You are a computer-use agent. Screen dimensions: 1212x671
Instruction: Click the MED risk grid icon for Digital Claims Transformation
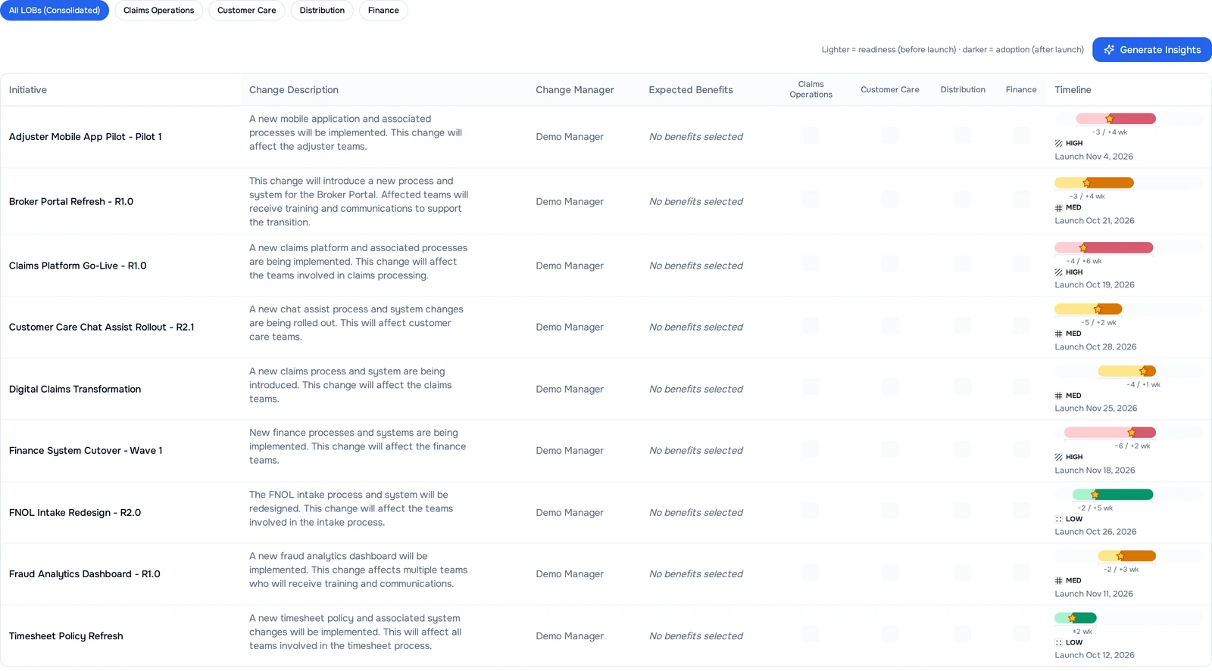[x=1059, y=396]
